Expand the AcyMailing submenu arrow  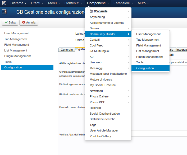click(x=128, y=17)
